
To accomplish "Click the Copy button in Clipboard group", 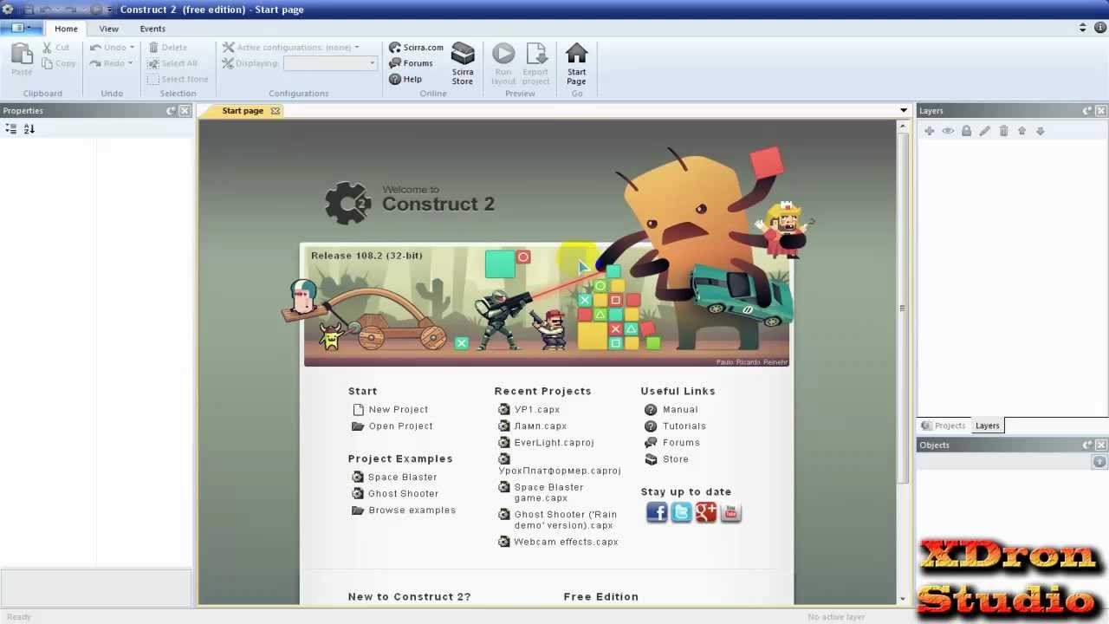I will point(58,63).
